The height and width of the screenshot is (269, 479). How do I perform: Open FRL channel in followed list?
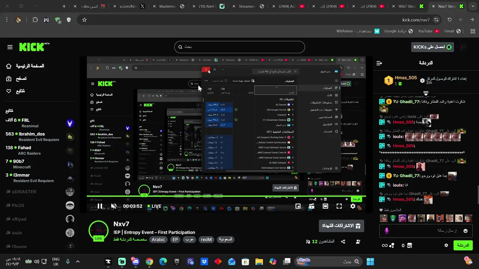(40, 123)
